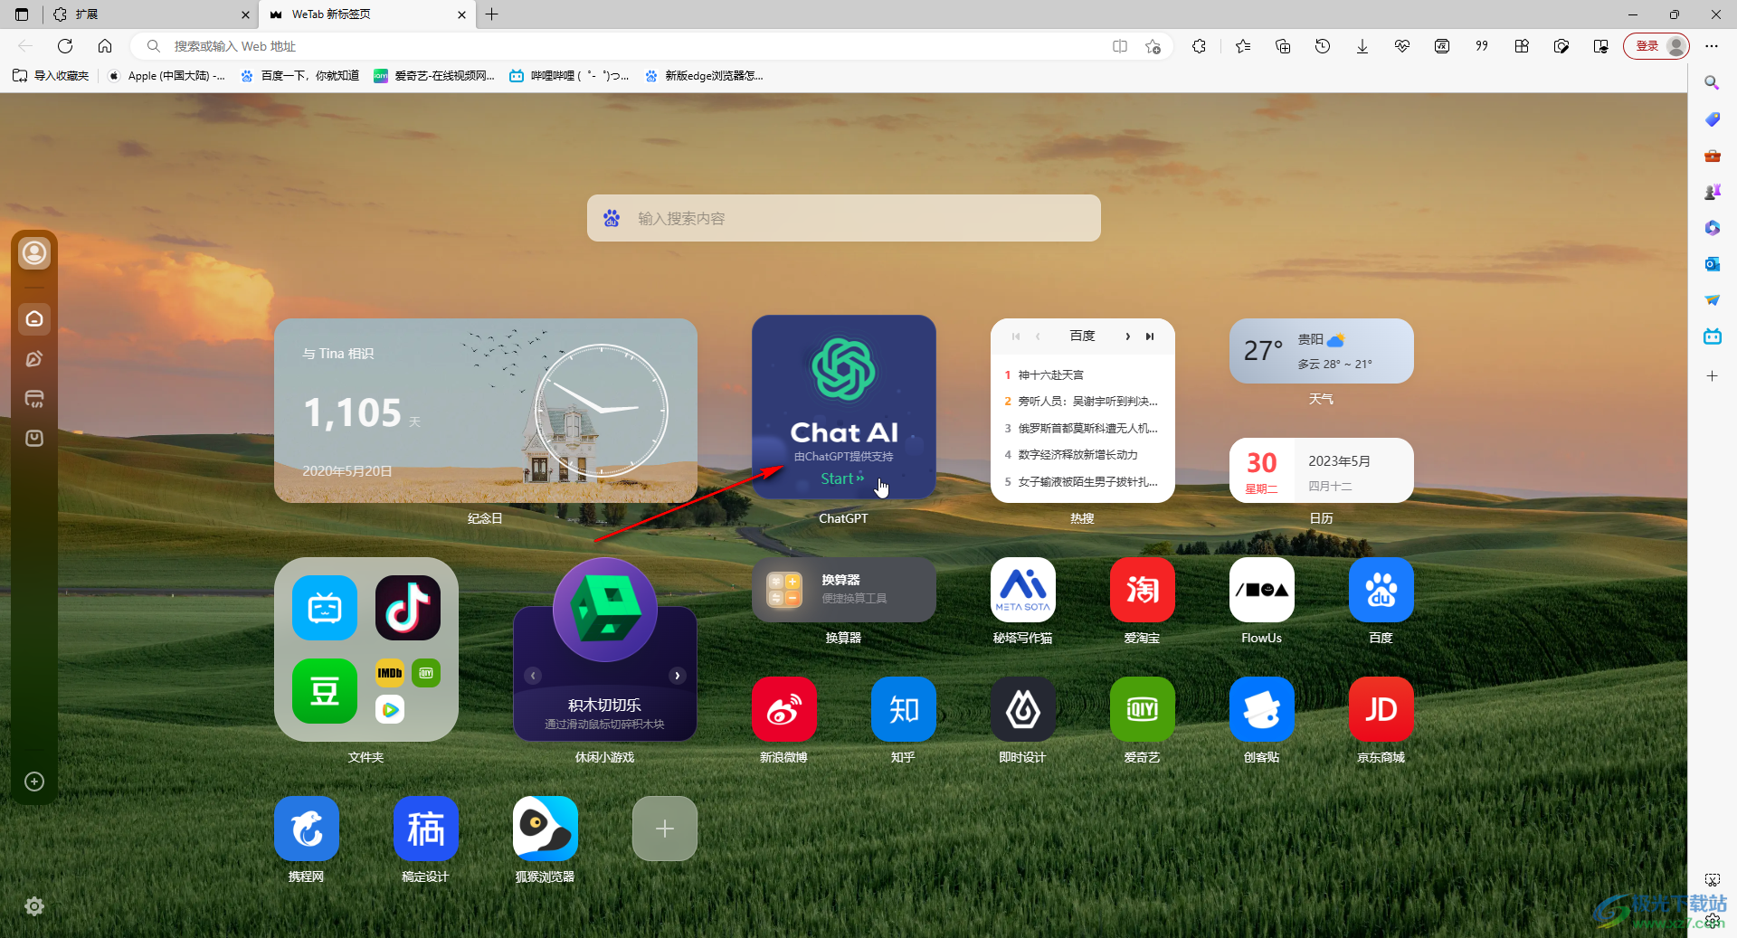Open the Edge settings and more menu

click(1712, 46)
